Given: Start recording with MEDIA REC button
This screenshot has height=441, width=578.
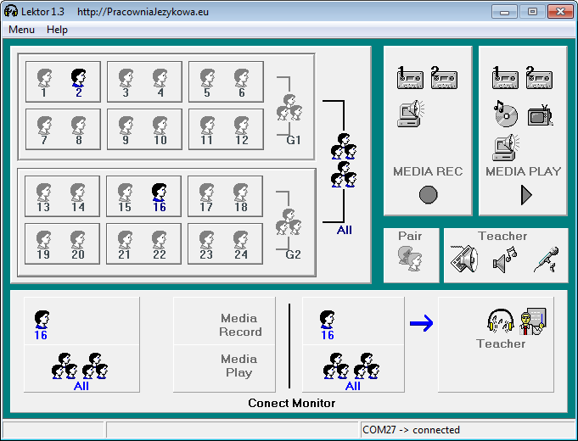Looking at the screenshot, I should click(x=429, y=194).
